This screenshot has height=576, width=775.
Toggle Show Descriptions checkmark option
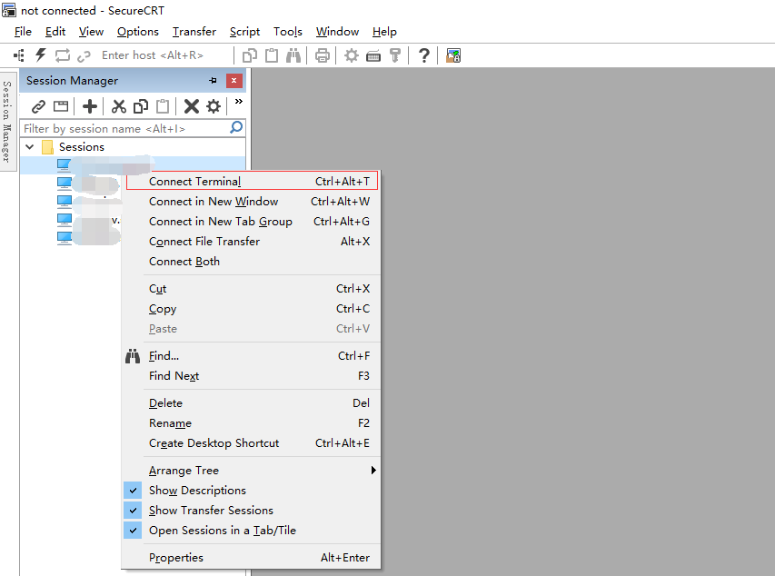197,491
